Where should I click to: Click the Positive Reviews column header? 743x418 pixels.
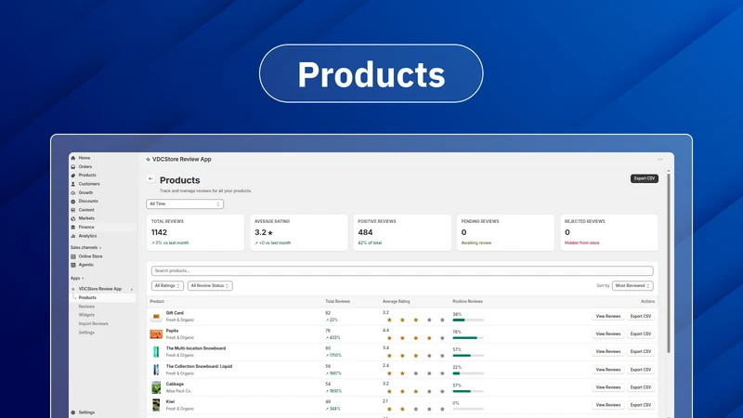click(x=467, y=301)
